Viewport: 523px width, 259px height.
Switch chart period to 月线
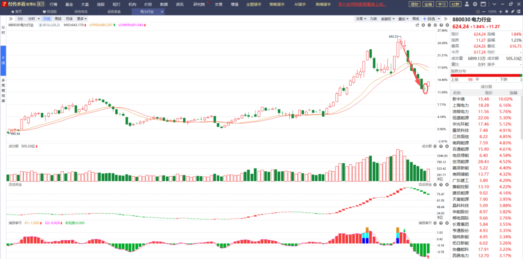(x=69, y=19)
